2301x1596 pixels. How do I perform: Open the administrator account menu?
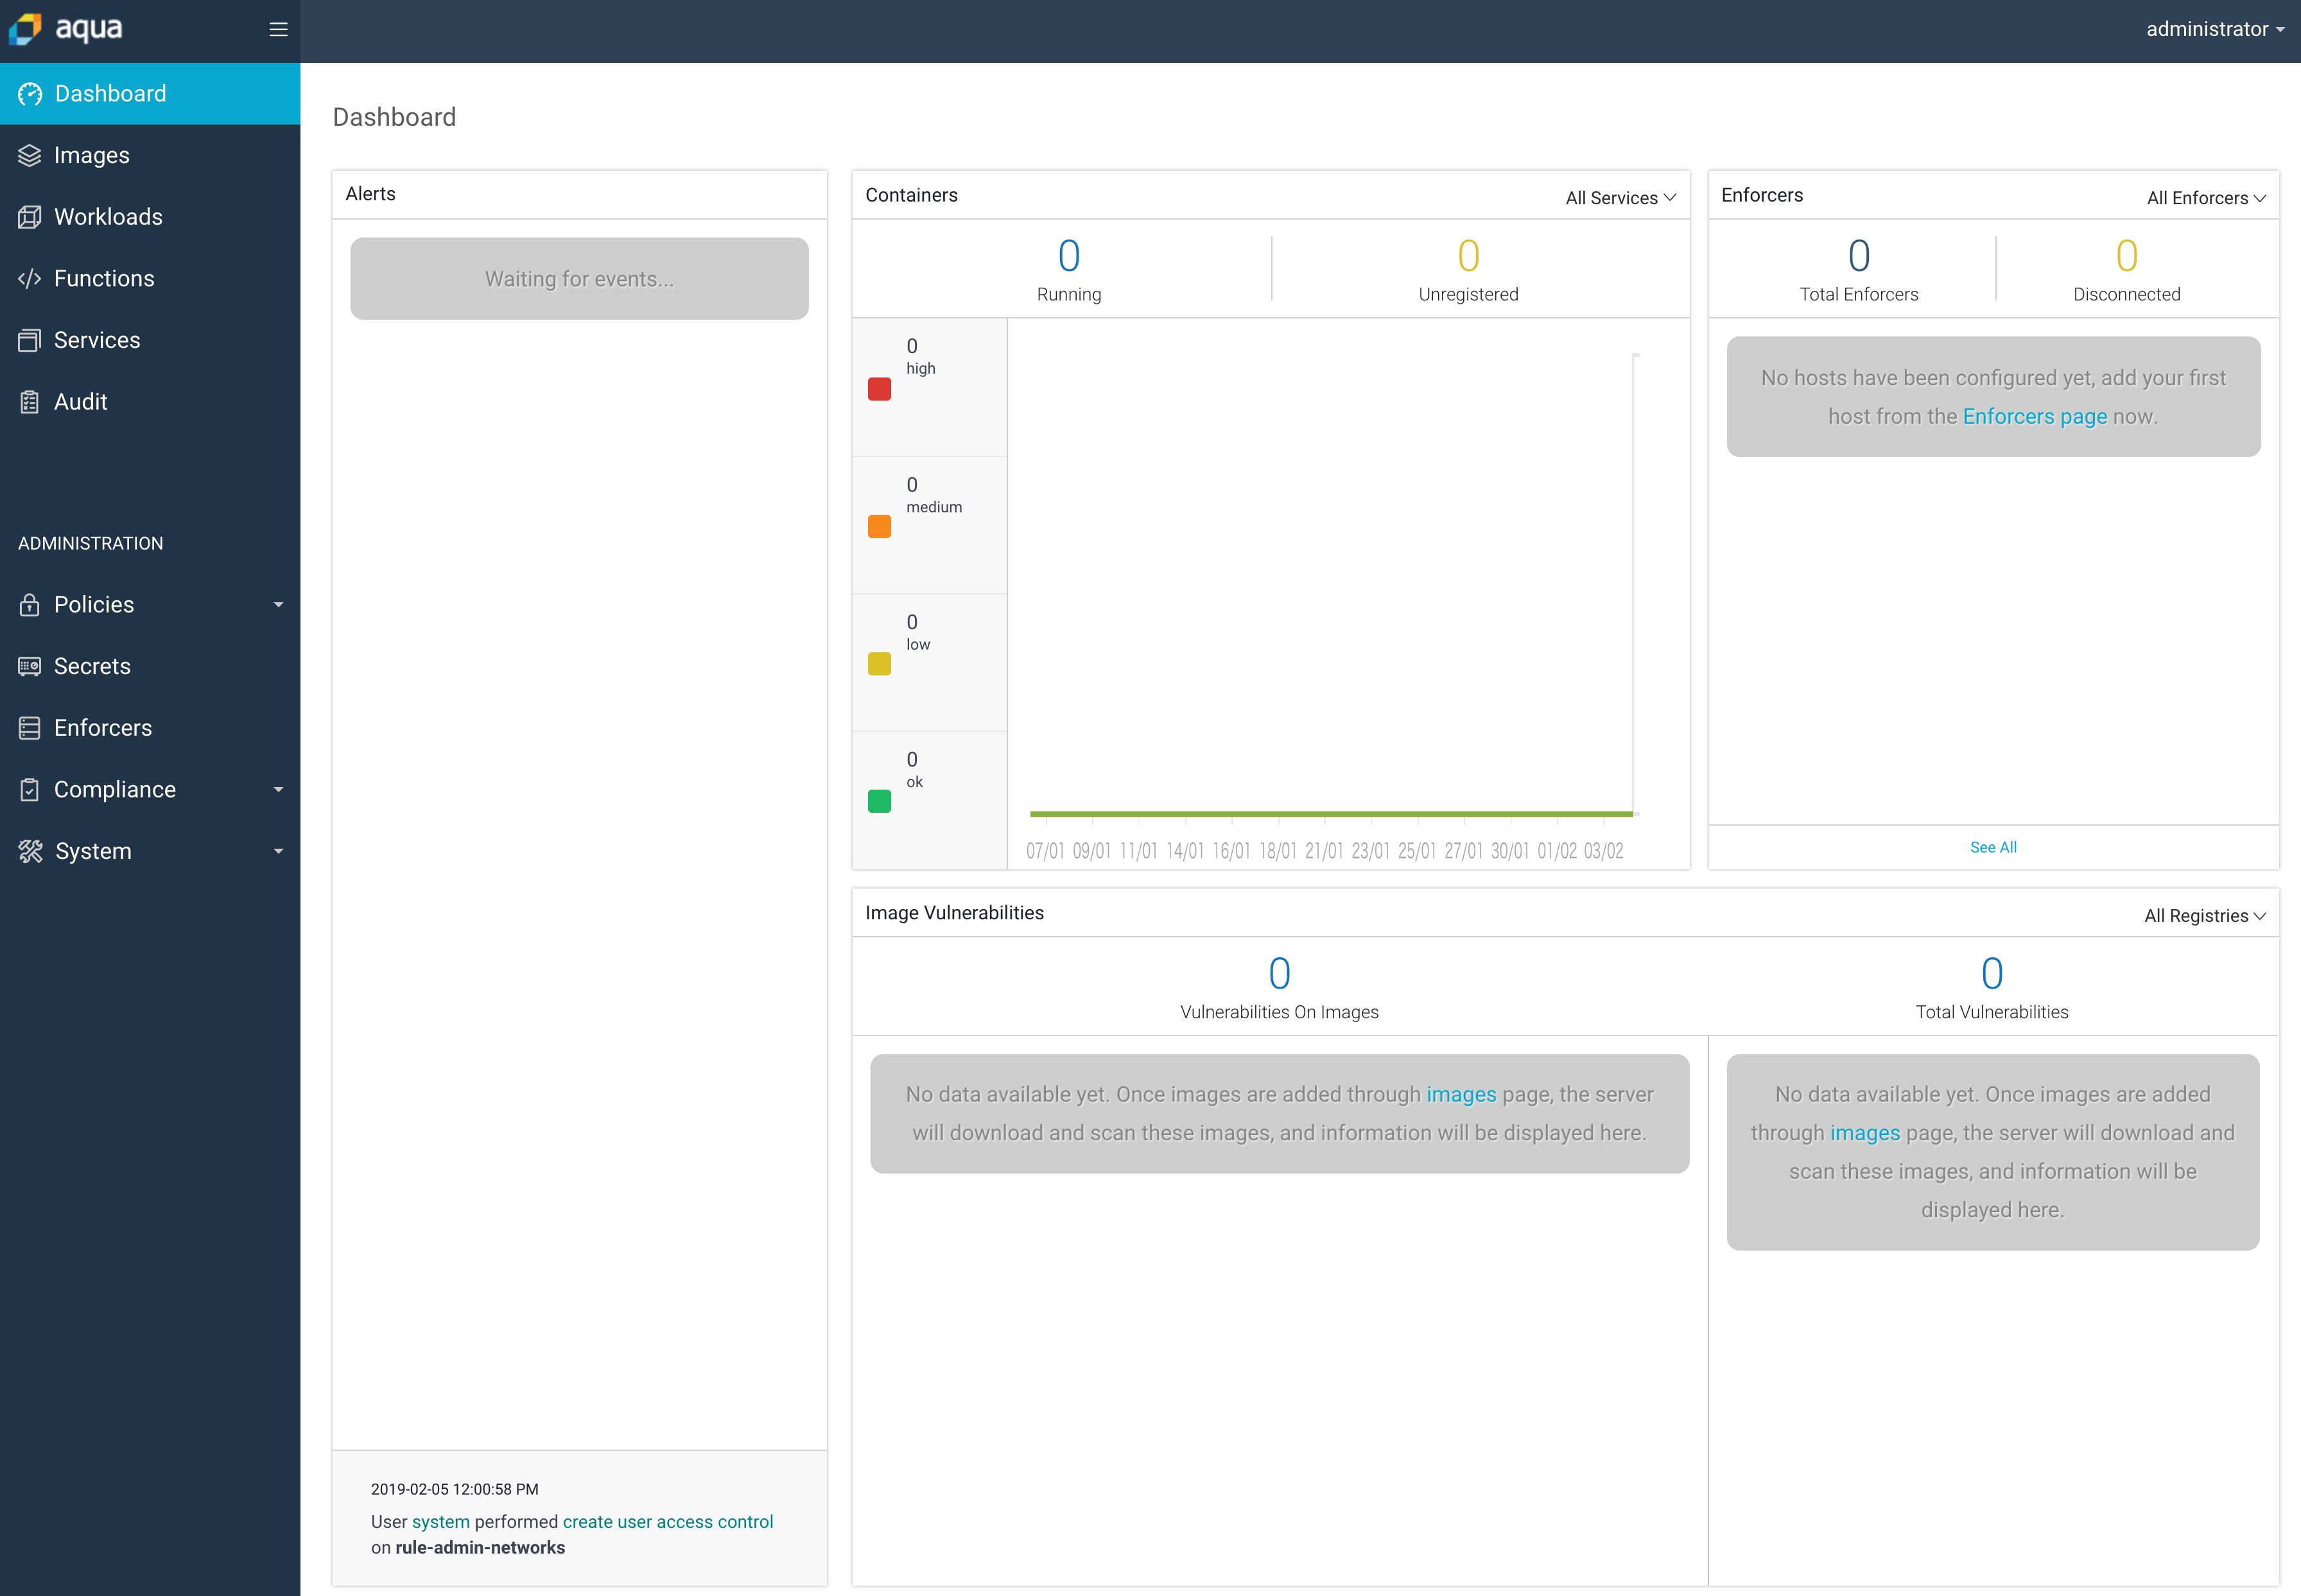click(x=2215, y=29)
